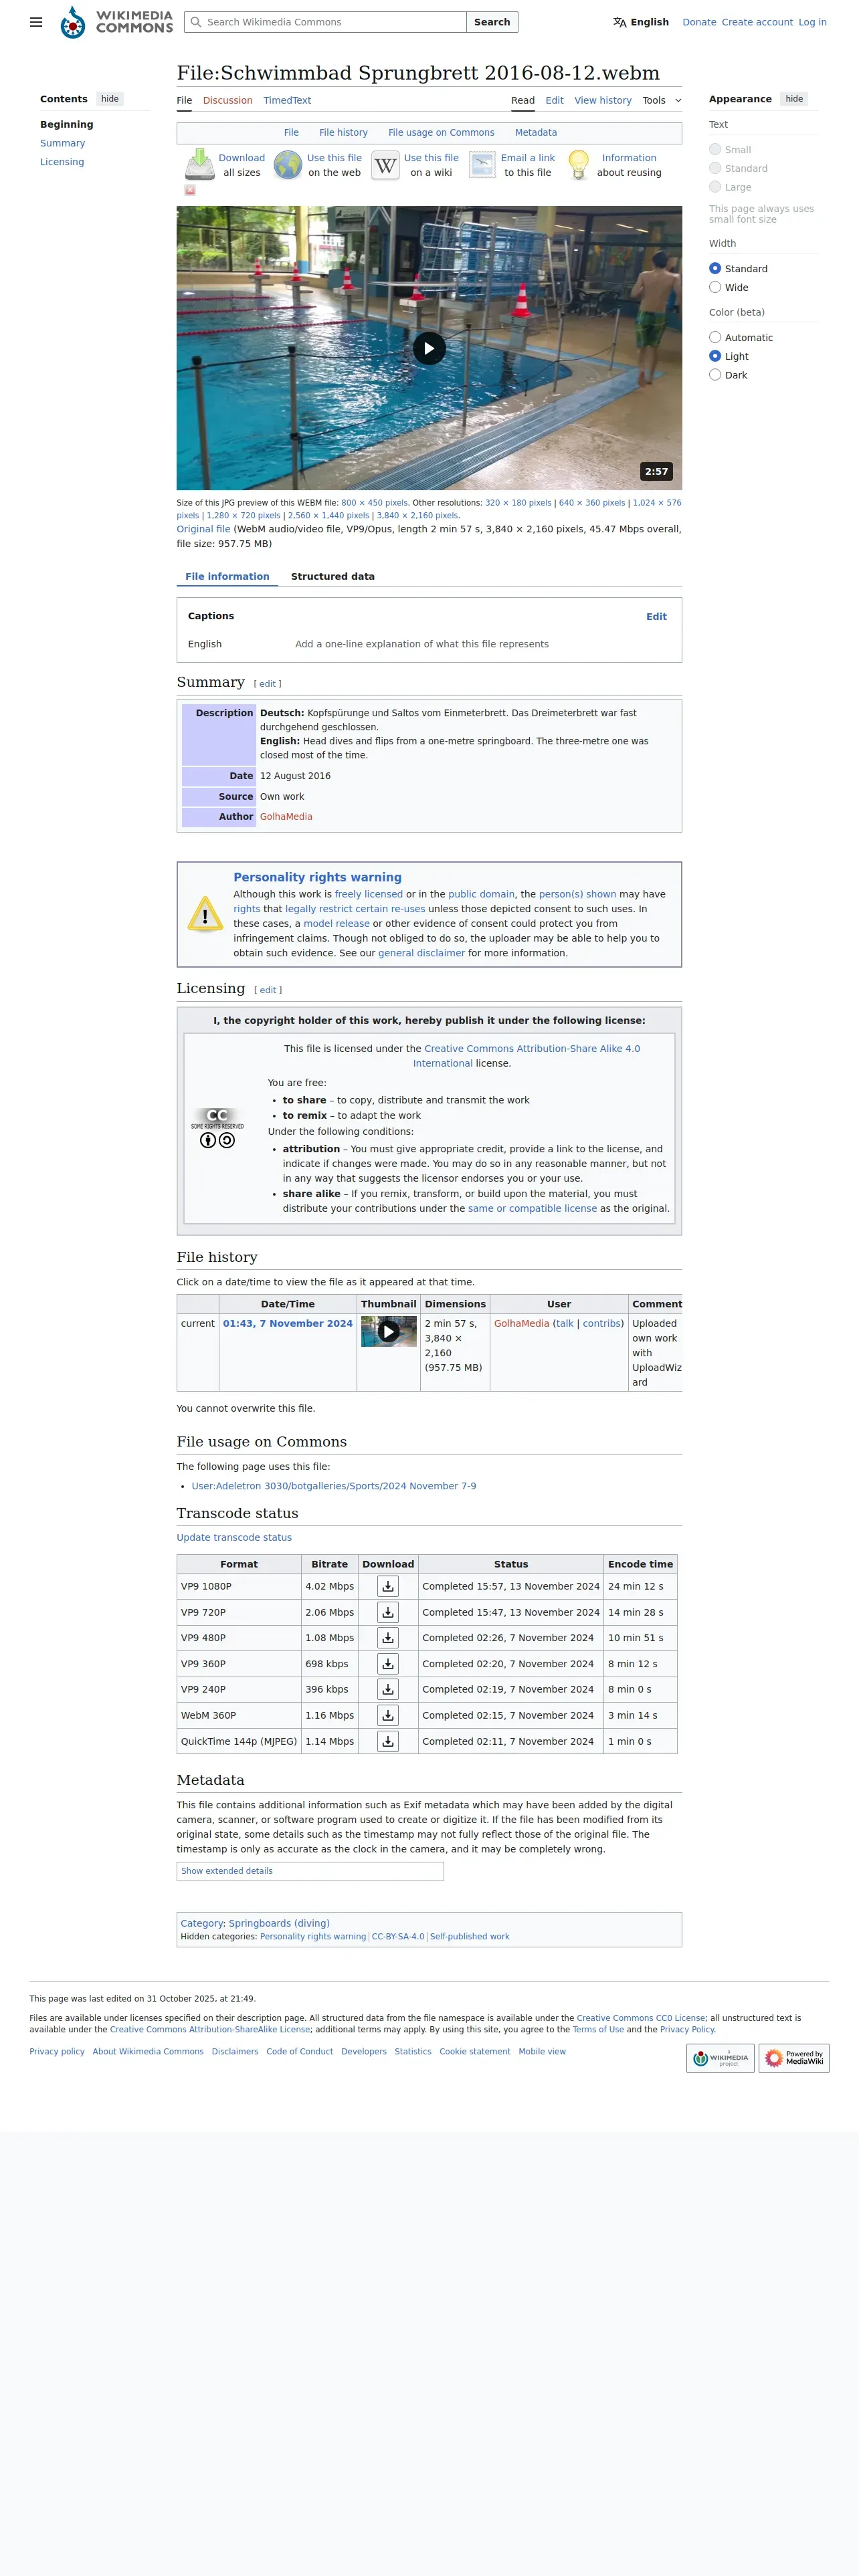Open User:Adeletron 3030 botgalleries page link

(x=334, y=1486)
